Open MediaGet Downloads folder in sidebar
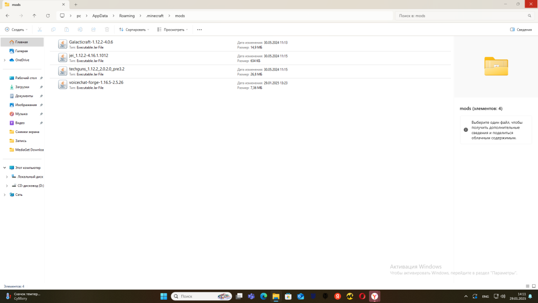 [x=23, y=150]
